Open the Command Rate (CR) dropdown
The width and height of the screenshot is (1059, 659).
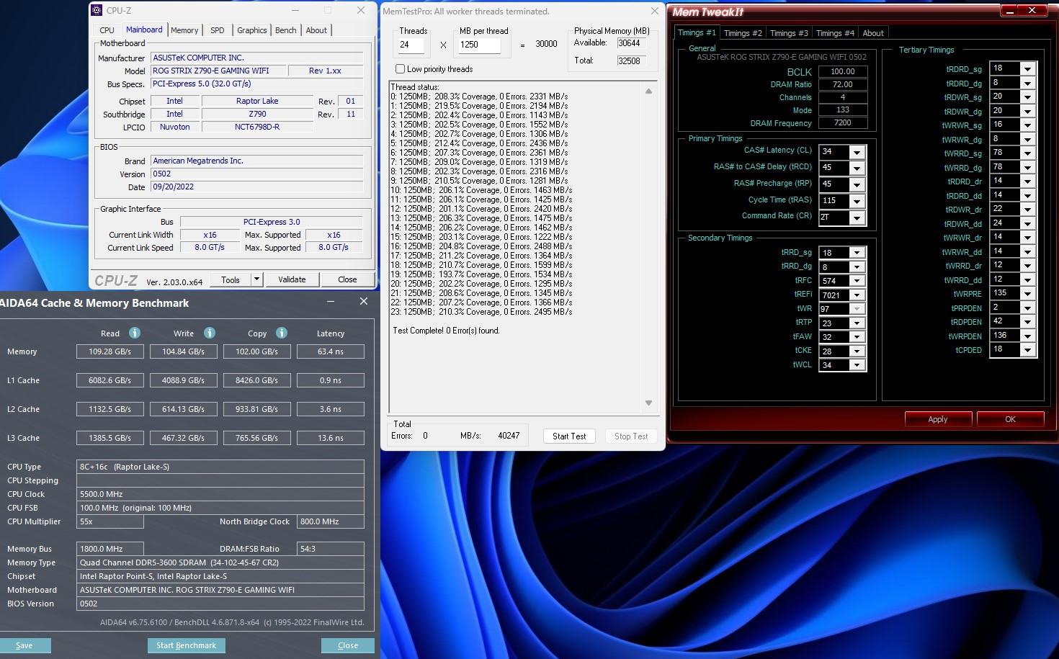tap(857, 218)
